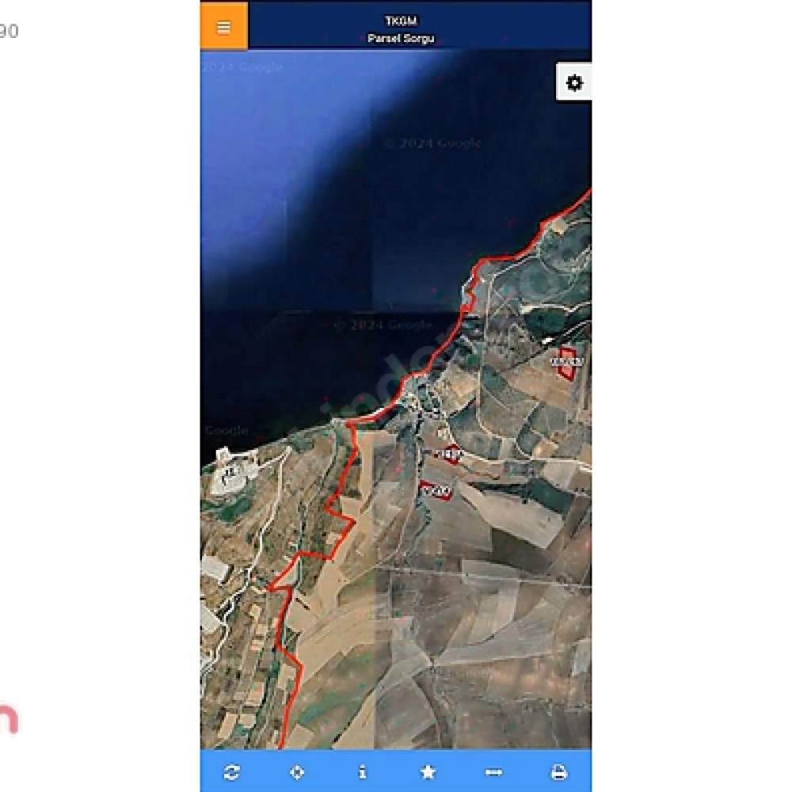Open map settings with the gear icon

click(x=574, y=82)
